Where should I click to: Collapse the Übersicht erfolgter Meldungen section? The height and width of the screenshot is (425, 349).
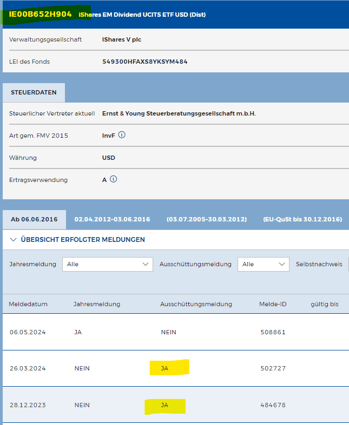pos(77,239)
